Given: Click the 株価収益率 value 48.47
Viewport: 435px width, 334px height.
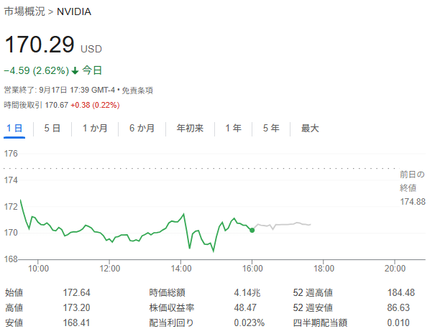Looking at the screenshot, I should (245, 307).
